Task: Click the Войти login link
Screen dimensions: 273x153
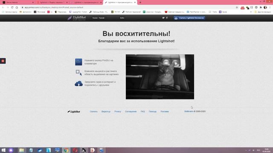Action: tap(122, 18)
